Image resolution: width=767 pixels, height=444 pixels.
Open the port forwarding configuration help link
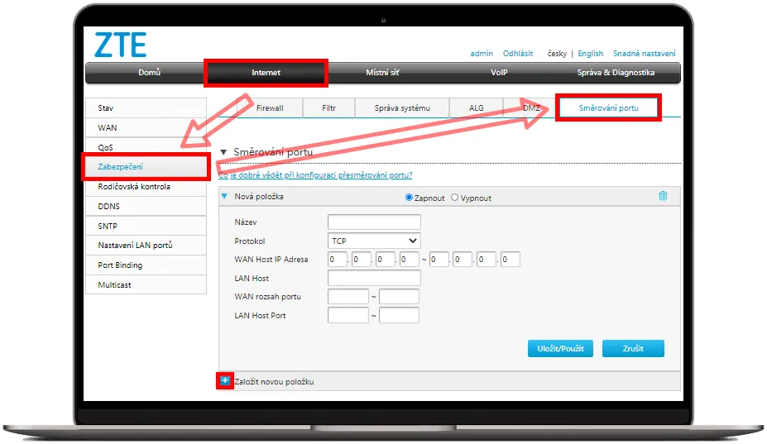click(315, 175)
